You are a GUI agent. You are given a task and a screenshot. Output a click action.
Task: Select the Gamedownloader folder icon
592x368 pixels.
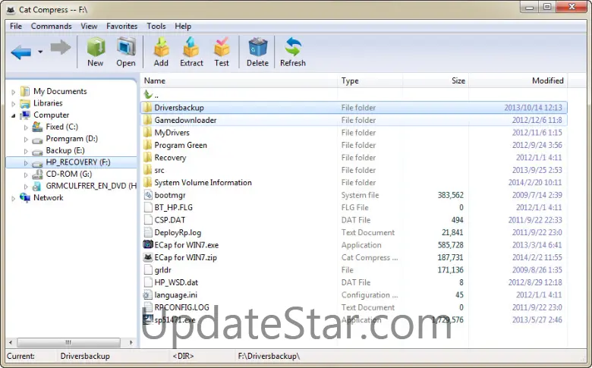point(148,120)
